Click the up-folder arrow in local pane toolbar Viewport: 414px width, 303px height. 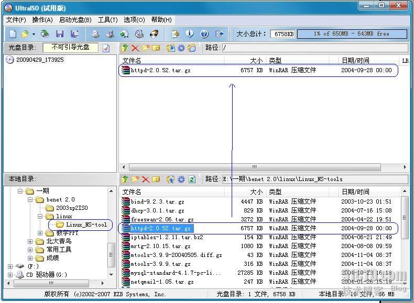click(125, 179)
